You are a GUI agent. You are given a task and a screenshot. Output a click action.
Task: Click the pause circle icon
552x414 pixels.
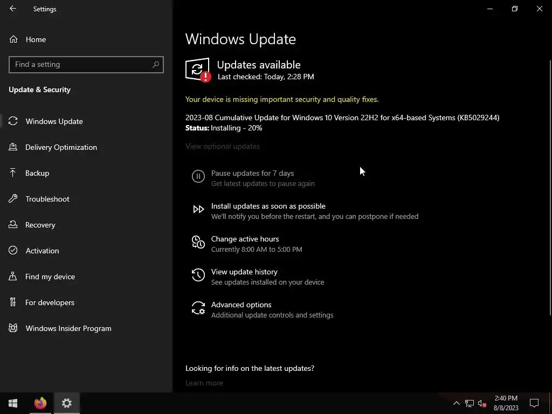(x=198, y=176)
